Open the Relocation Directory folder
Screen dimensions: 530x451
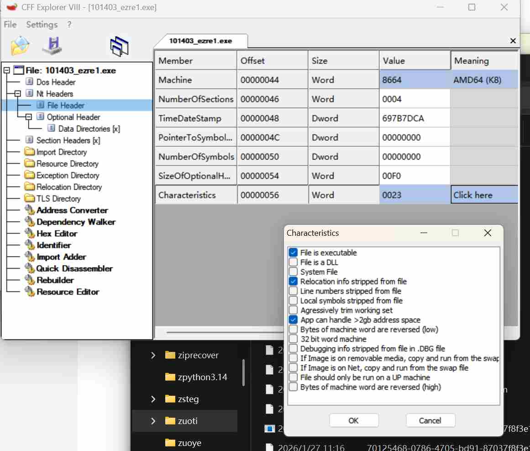[69, 187]
